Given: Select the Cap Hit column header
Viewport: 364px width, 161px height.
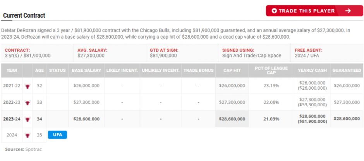Looking at the screenshot, I should (232, 70).
